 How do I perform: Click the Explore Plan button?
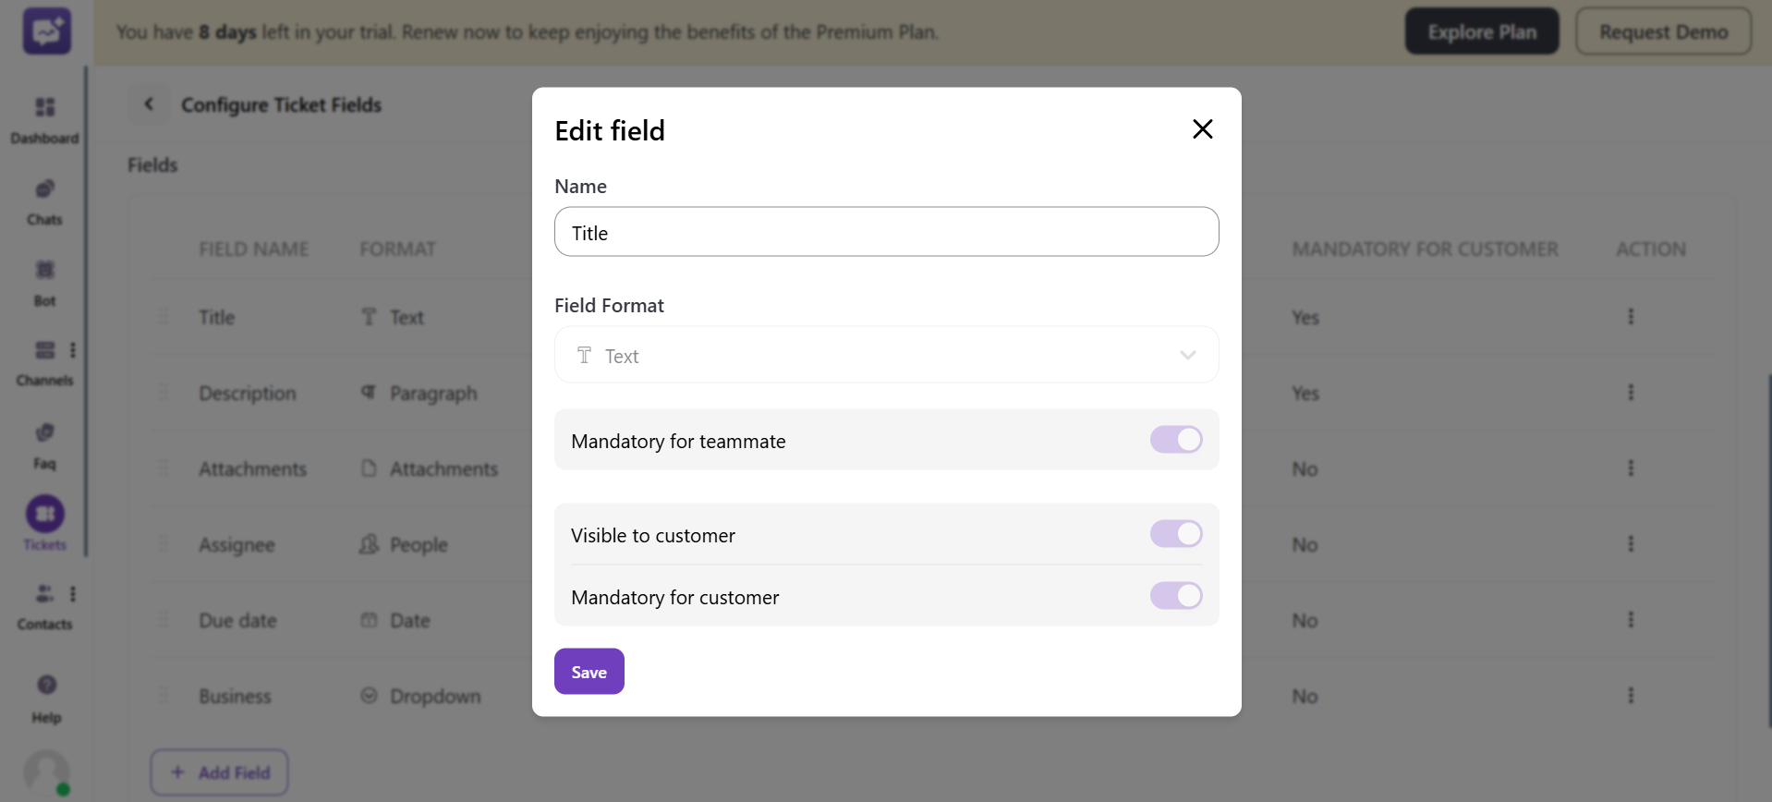[x=1481, y=32]
